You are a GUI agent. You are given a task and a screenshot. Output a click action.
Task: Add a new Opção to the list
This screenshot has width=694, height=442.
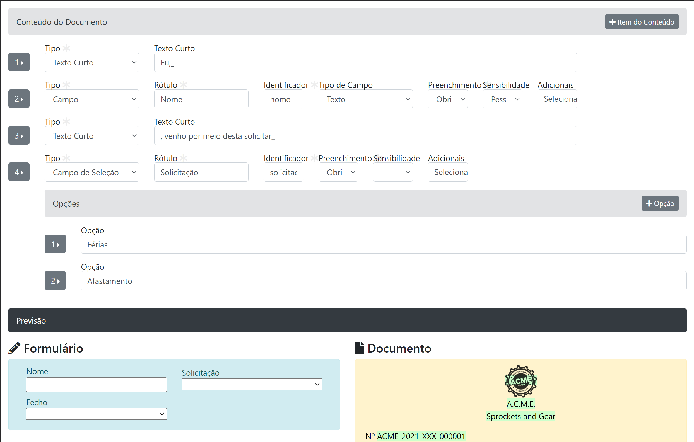660,203
